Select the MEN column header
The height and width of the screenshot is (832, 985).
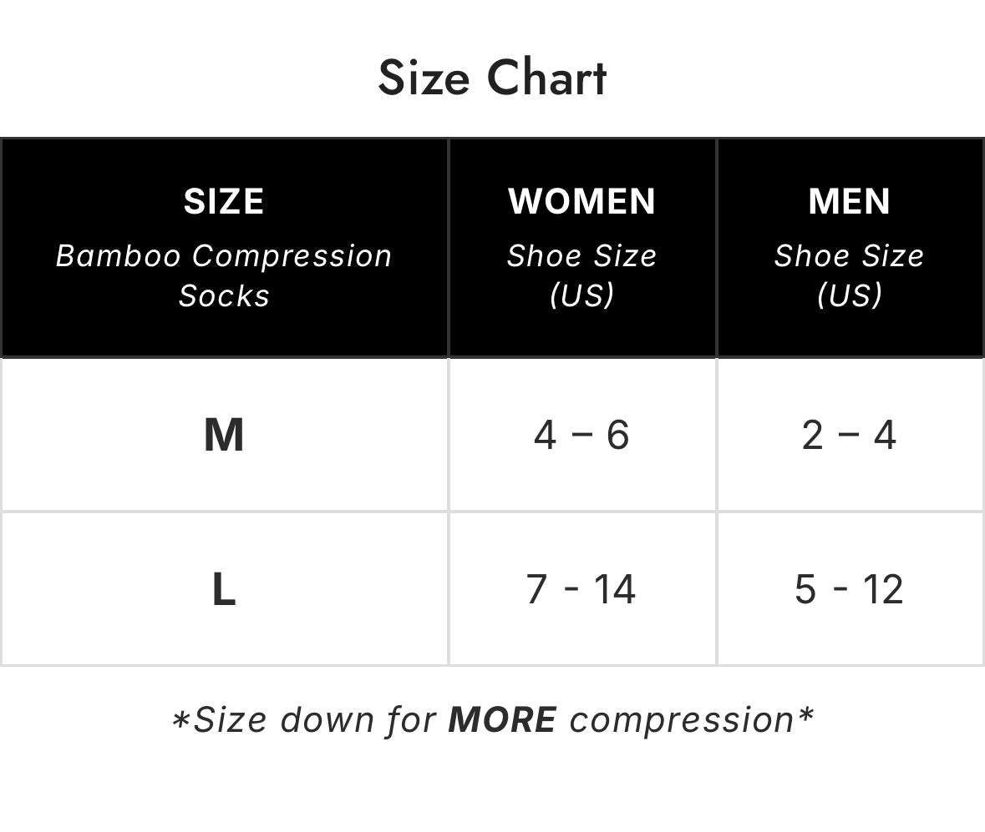pos(849,201)
